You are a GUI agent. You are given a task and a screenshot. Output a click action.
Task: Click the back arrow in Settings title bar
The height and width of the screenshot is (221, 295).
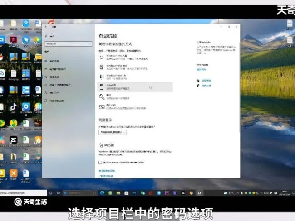pyautogui.click(x=46, y=27)
